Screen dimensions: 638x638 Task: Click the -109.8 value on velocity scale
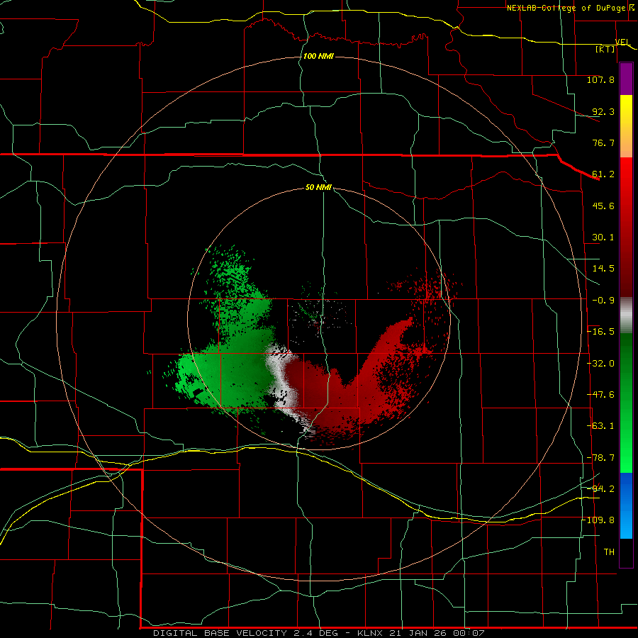click(x=598, y=520)
